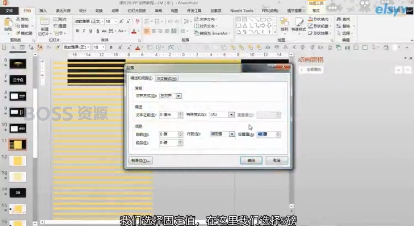
Task: Toggle justify text alignment in the ribbon
Action: [x=167, y=31]
